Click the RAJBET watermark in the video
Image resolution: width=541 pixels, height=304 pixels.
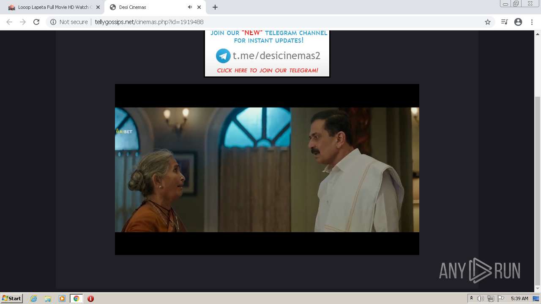pos(124,131)
